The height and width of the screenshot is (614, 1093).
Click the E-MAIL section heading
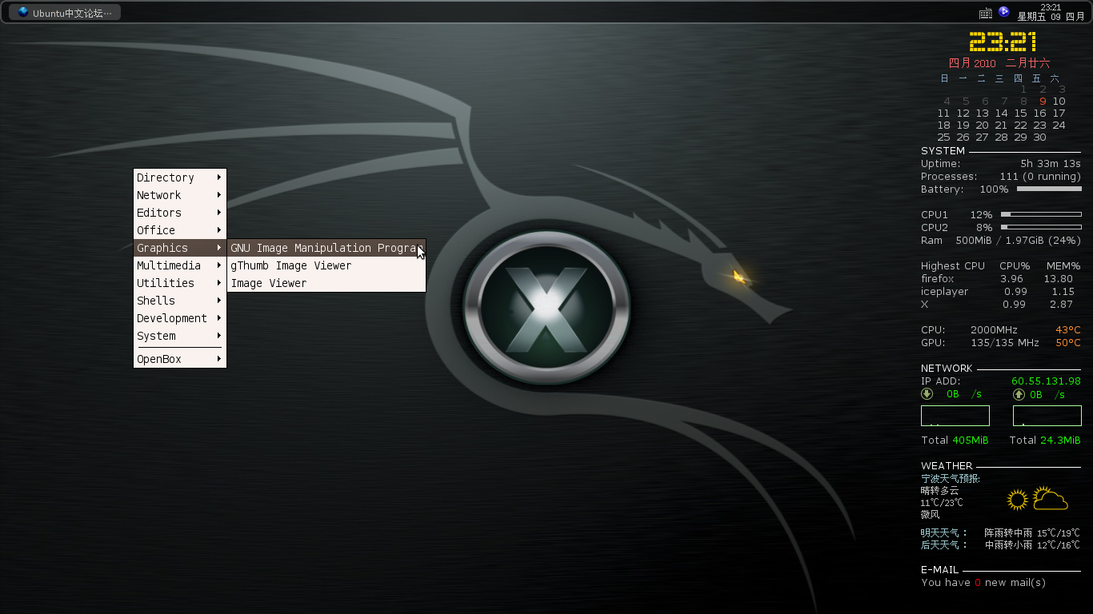pyautogui.click(x=939, y=570)
